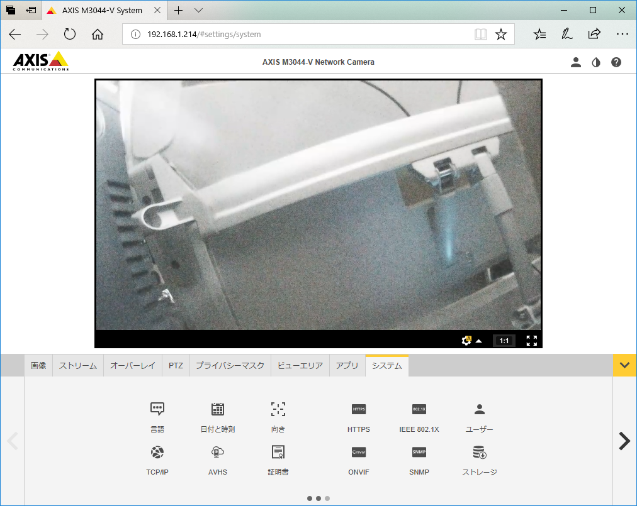
Task: Open the 証明書 certificates settings
Action: click(x=278, y=452)
